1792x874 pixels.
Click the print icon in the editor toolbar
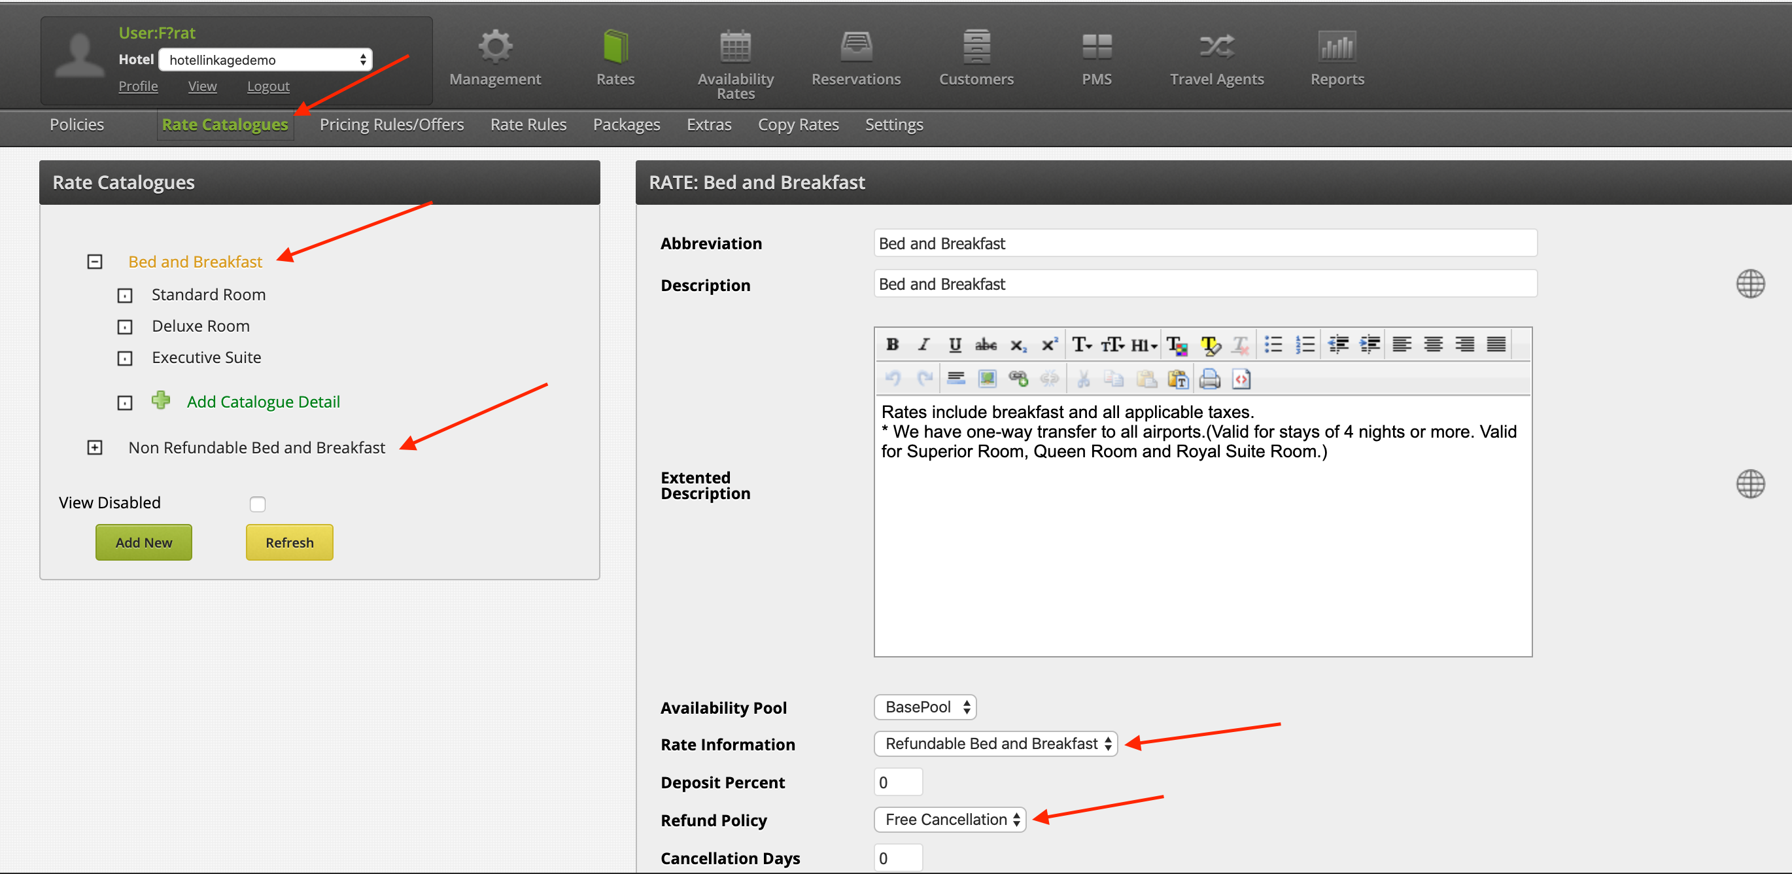[1210, 379]
